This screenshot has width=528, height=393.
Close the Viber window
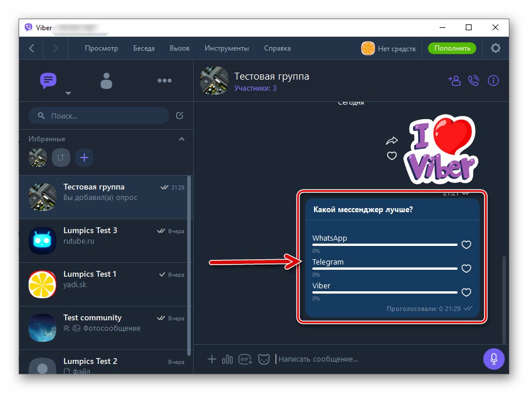point(495,27)
